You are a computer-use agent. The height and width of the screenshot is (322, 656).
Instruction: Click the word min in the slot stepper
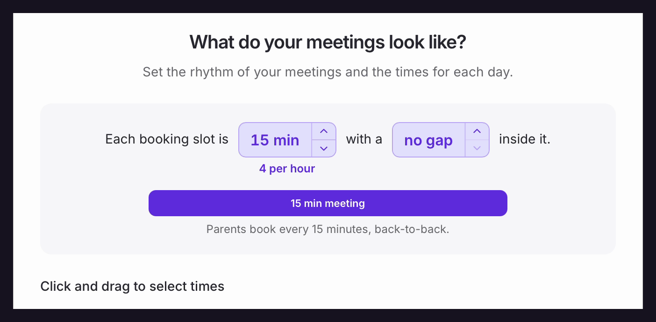click(x=285, y=140)
